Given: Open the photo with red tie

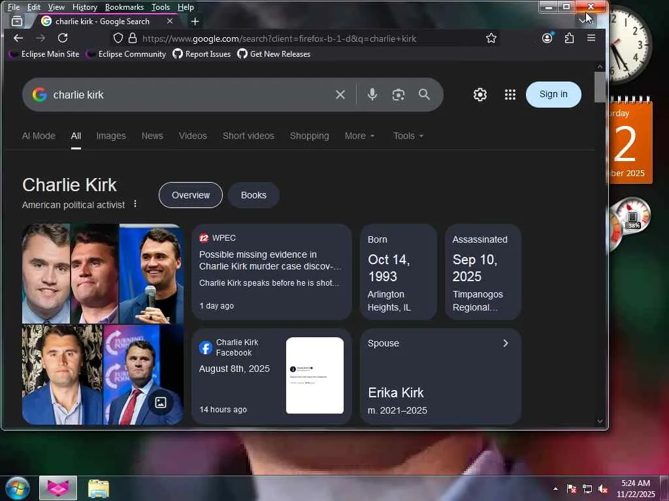Looking at the screenshot, I should tap(143, 375).
